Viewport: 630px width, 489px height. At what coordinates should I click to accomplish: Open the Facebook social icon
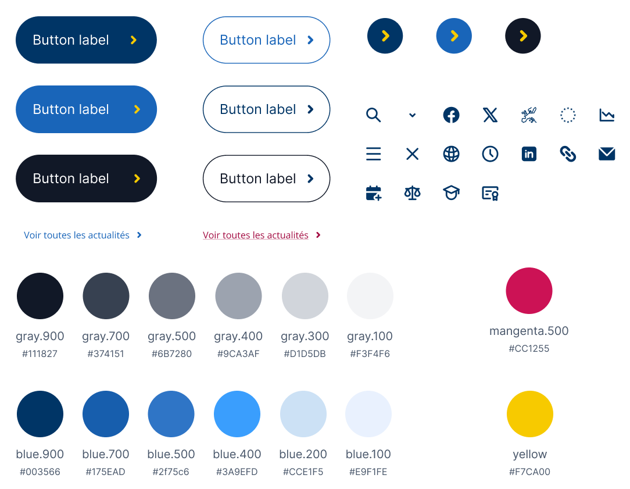tap(451, 115)
